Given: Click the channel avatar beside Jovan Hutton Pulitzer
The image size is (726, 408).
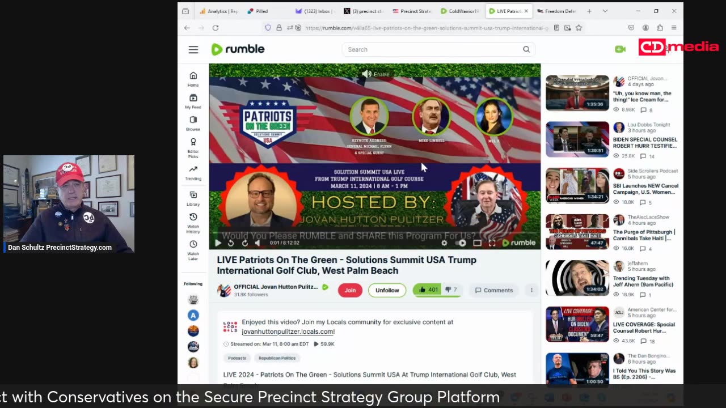Looking at the screenshot, I should point(224,290).
